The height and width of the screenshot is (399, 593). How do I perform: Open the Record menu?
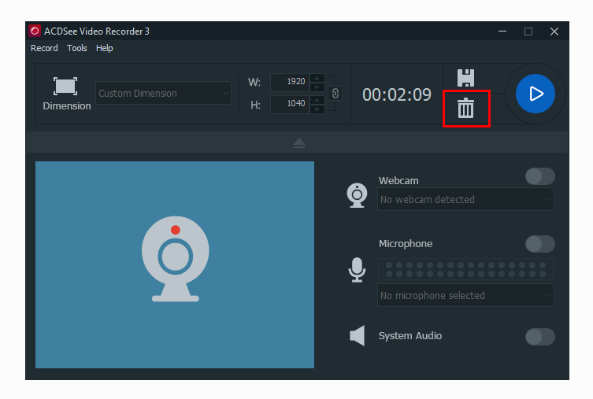coord(44,48)
